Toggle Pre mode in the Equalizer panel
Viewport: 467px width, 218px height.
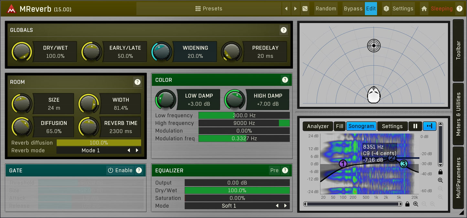coord(274,170)
